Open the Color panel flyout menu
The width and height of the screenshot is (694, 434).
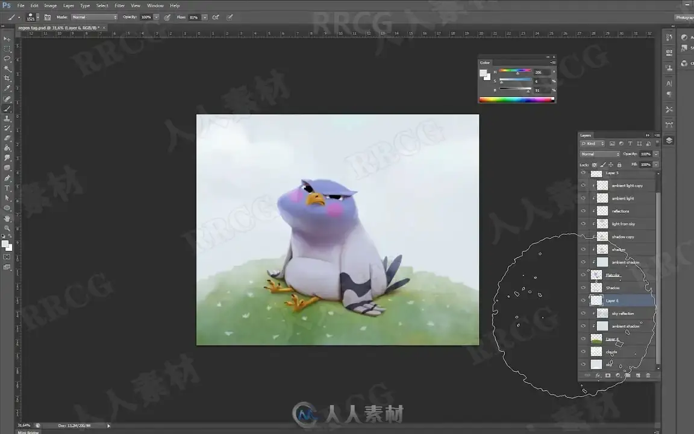[553, 63]
